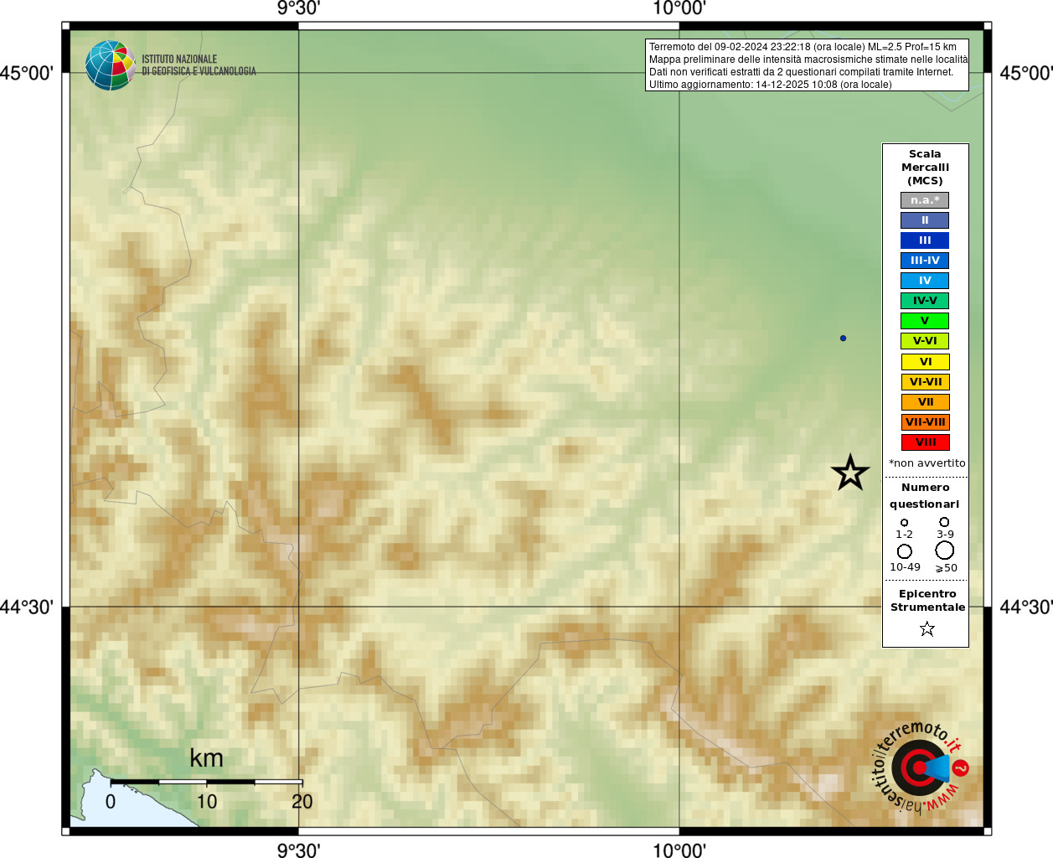The height and width of the screenshot is (858, 1053).
Task: Click the right 44°30' latitude label
Action: pyautogui.click(x=1026, y=607)
